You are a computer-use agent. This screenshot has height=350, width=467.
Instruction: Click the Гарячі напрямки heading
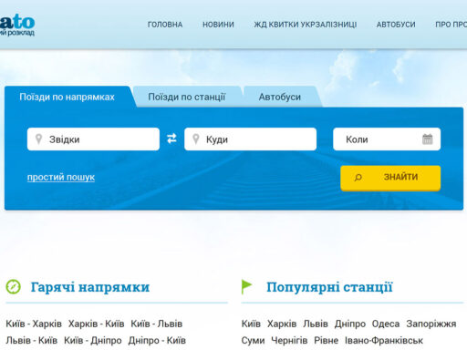pos(90,287)
